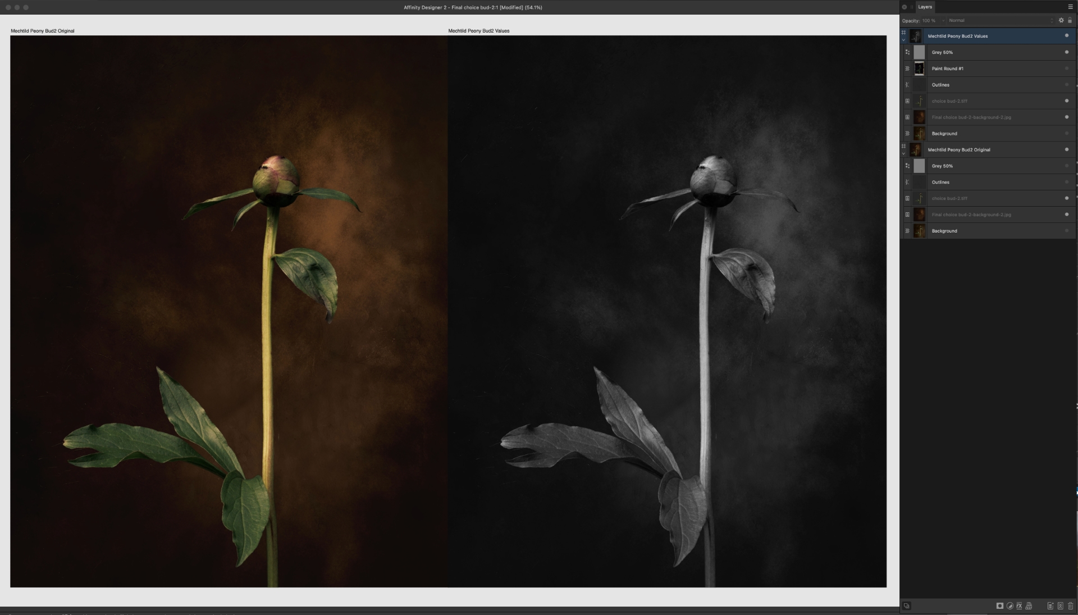Click the Mask Layer icon
Screen dimensions: 1078x615
pyautogui.click(x=1000, y=606)
